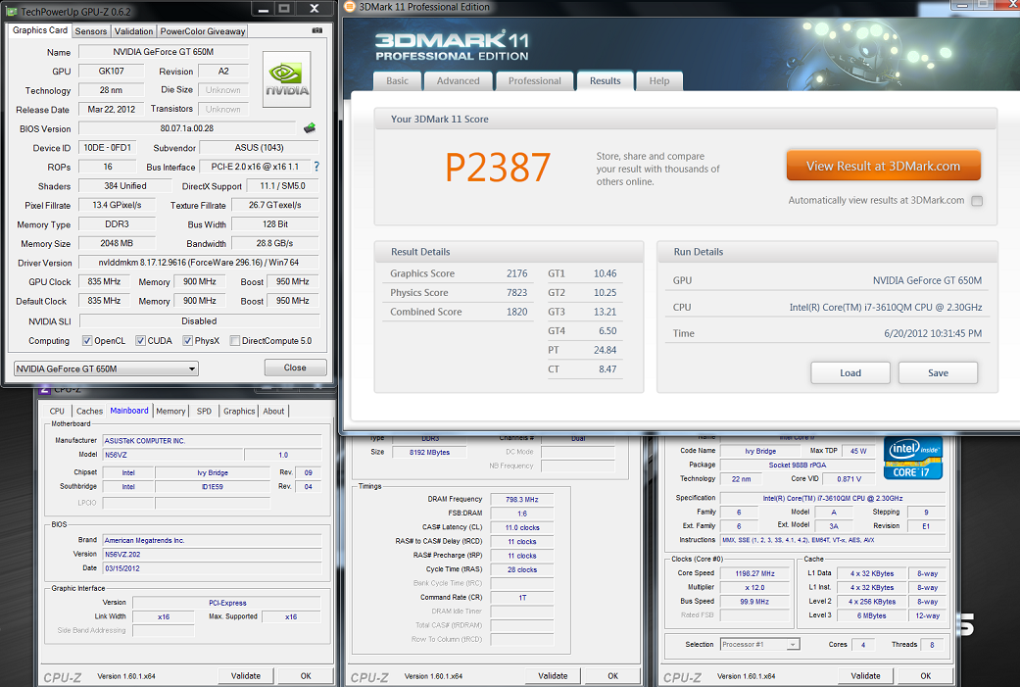
Task: Select the Results tab in 3DMark 11
Action: coord(606,81)
